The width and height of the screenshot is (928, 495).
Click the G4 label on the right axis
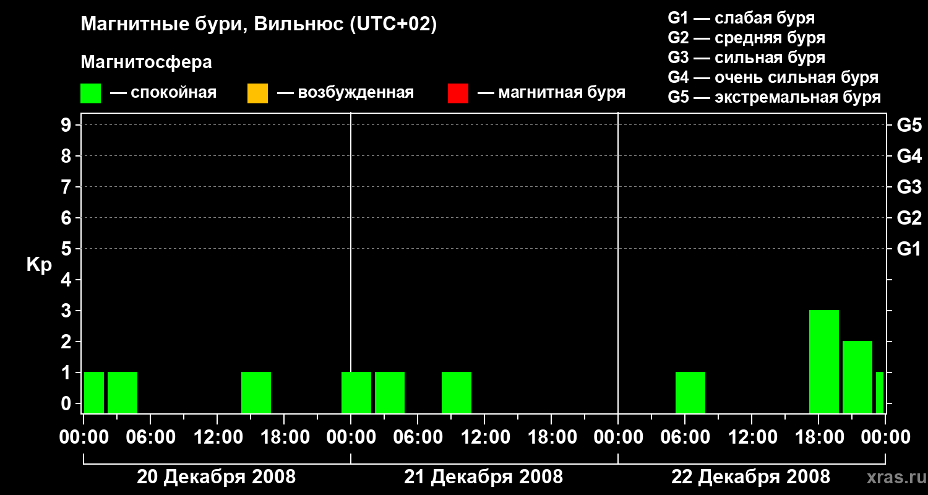pyautogui.click(x=909, y=156)
